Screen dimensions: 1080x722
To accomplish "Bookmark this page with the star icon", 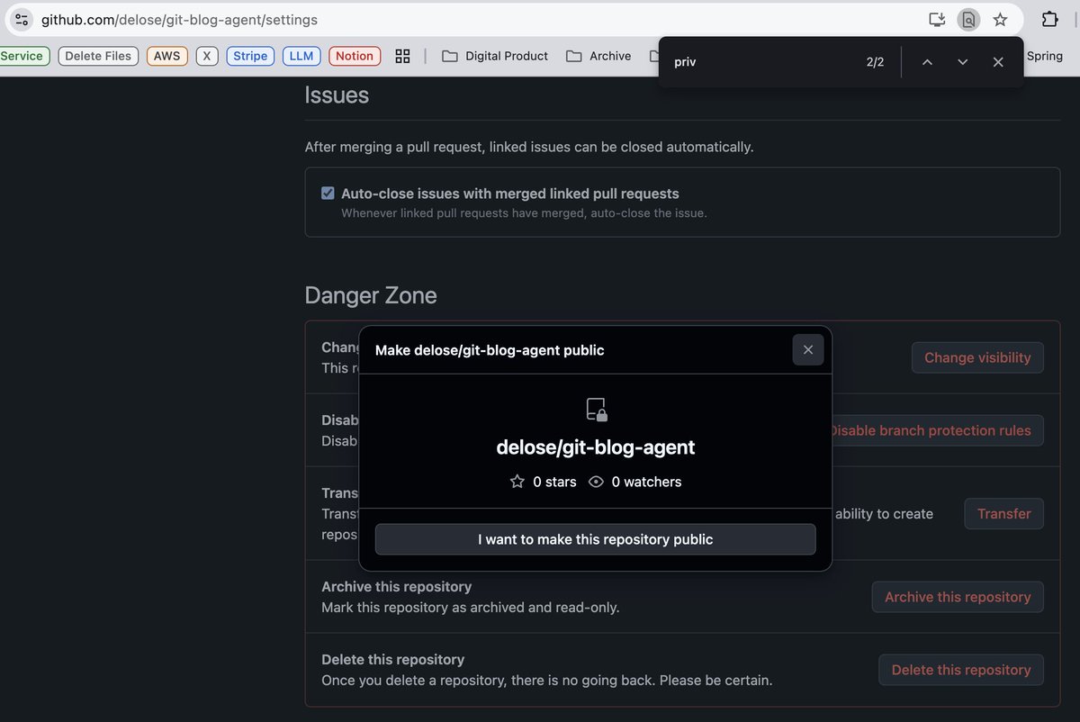I will 1000,19.
